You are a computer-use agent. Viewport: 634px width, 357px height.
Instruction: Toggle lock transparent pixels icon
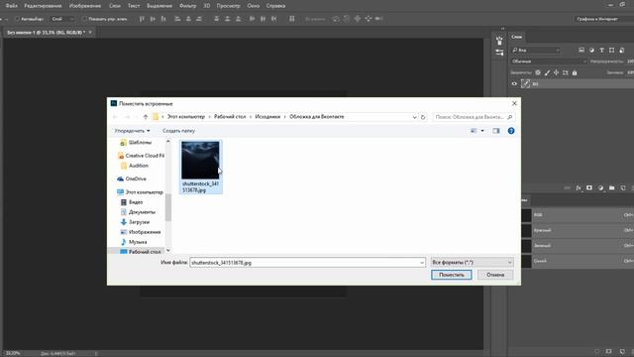coord(538,72)
